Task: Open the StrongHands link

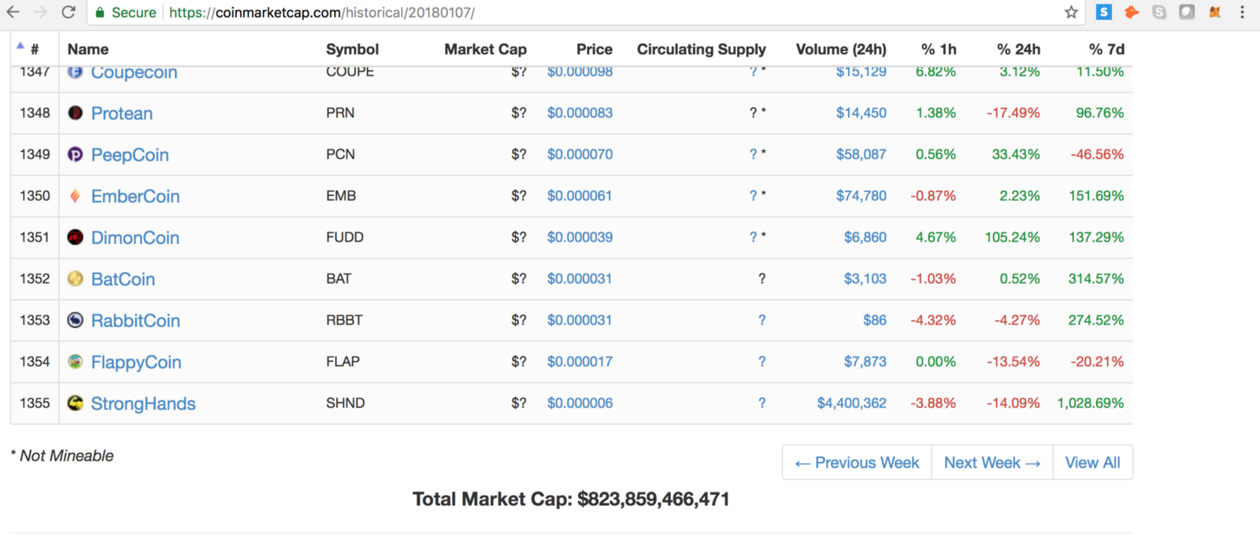Action: 143,404
